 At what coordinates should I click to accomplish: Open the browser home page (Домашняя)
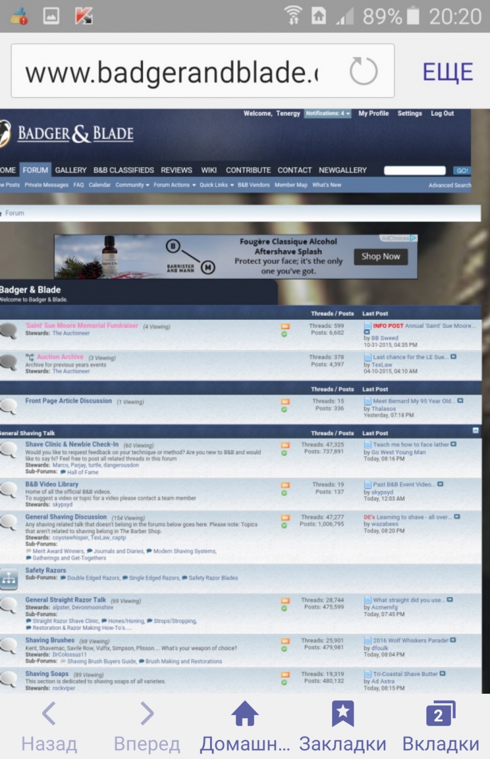[245, 726]
